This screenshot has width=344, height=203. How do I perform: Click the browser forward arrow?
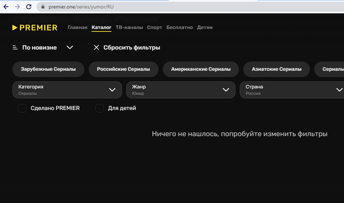(x=18, y=7)
